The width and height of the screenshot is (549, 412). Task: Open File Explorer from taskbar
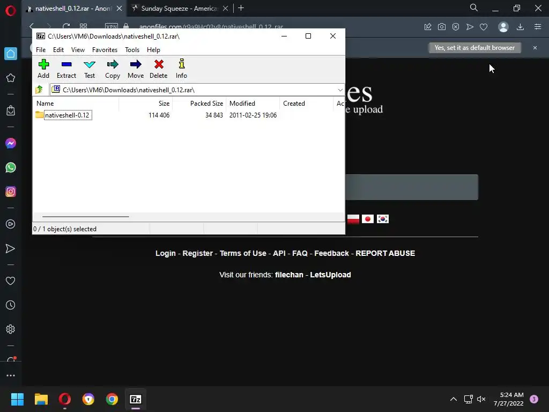[41, 399]
